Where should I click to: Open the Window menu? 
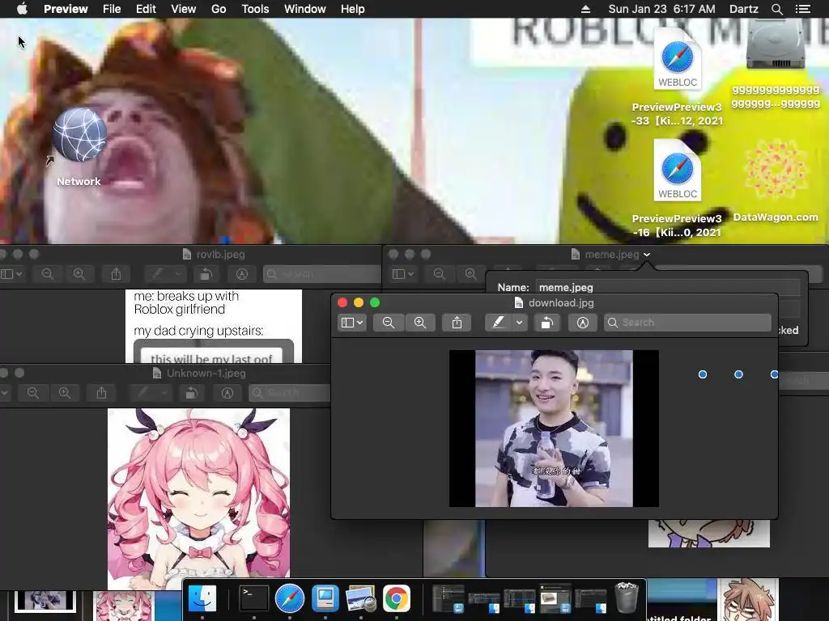(x=305, y=9)
